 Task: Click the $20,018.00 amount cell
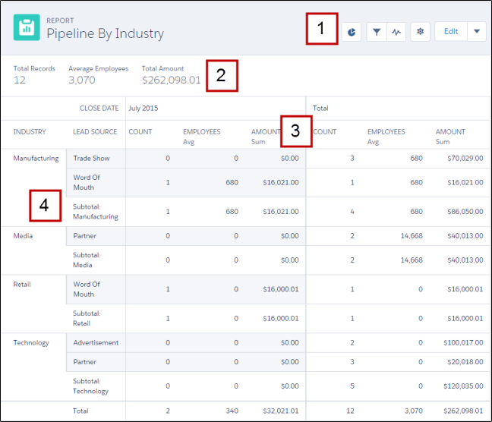coord(465,362)
